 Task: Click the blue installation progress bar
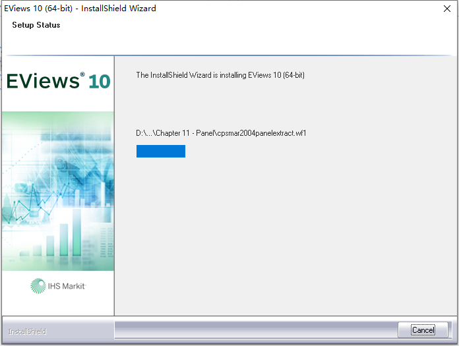[161, 151]
